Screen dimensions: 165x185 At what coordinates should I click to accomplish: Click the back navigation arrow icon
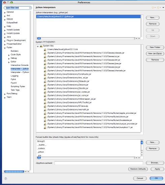(x=153, y=7)
